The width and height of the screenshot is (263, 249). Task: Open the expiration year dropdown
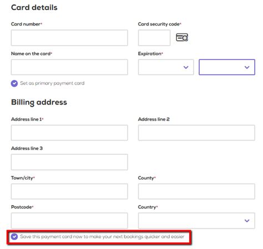[x=227, y=67]
